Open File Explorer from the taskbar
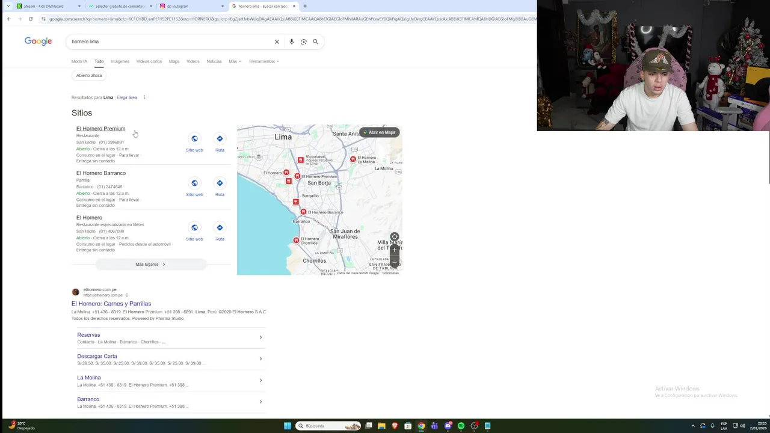The image size is (770, 433). pos(381,426)
